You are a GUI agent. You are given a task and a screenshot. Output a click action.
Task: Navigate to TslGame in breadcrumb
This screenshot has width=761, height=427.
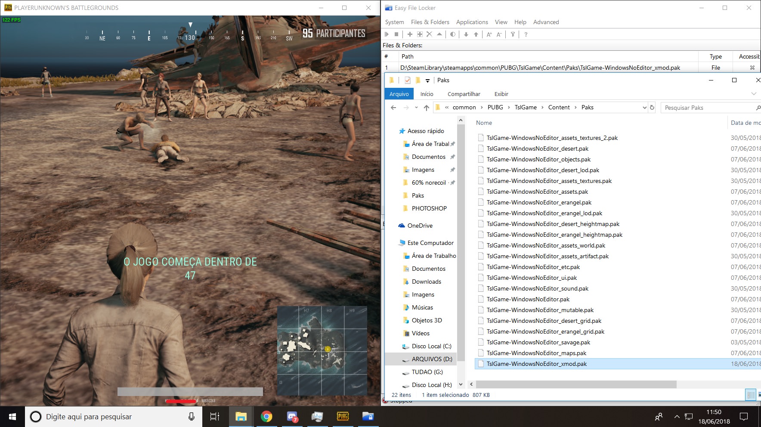click(526, 108)
